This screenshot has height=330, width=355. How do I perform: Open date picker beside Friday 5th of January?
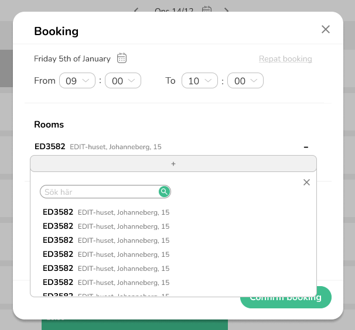122,58
